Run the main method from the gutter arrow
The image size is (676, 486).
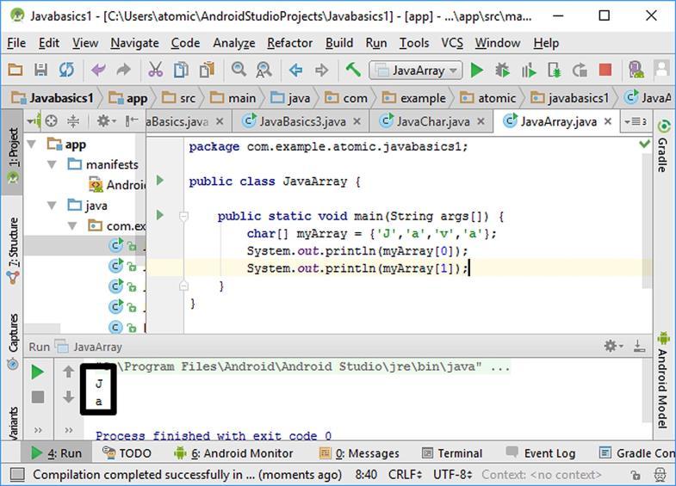(160, 215)
